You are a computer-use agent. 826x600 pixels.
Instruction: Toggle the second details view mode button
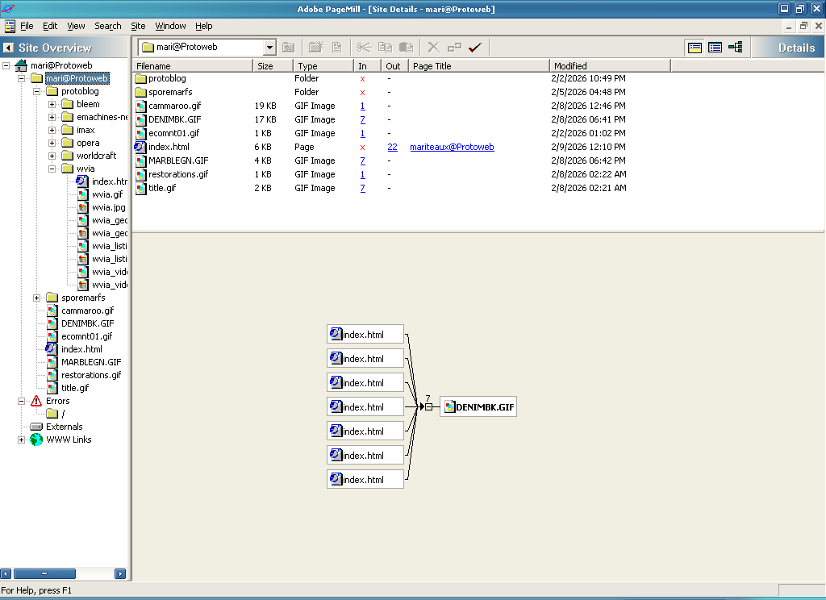[x=715, y=48]
